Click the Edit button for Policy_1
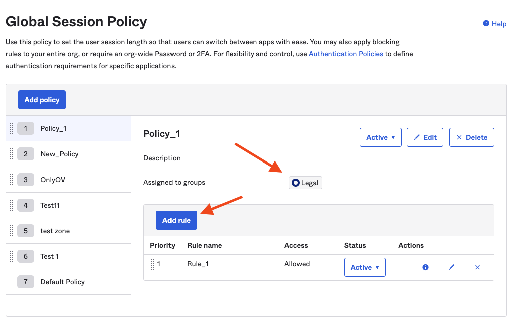 (x=425, y=137)
